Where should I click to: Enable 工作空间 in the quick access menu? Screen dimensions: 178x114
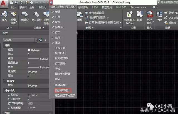click(63, 48)
